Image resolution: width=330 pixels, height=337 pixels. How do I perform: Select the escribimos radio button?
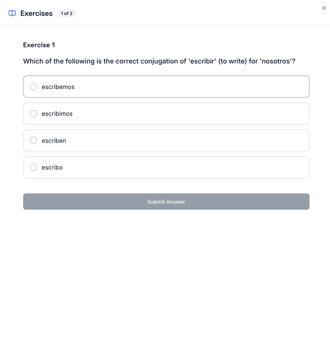[33, 114]
